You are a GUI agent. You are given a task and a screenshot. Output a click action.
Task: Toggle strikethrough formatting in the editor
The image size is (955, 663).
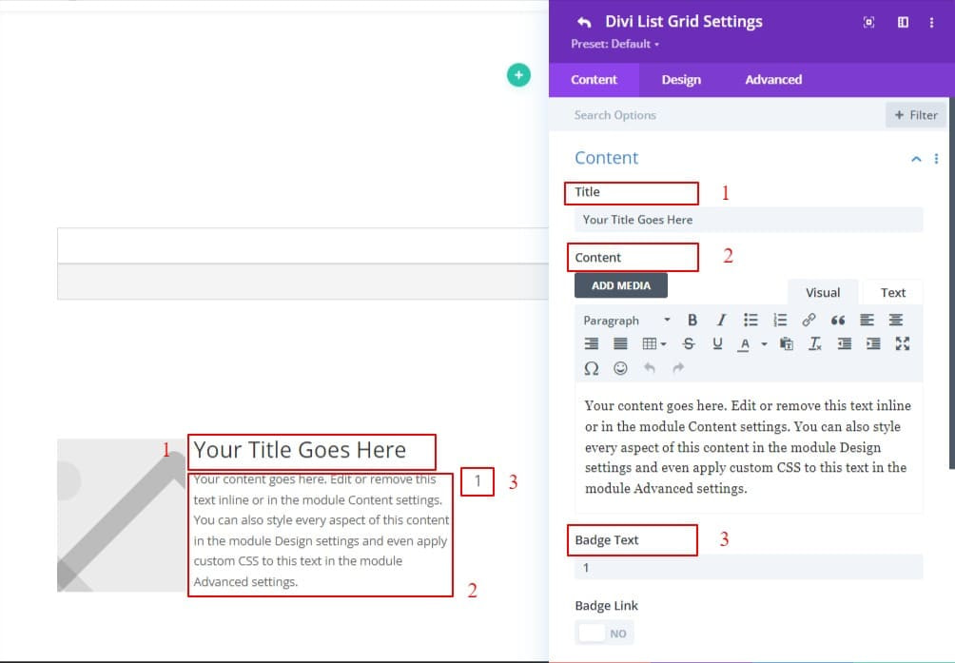tap(689, 343)
